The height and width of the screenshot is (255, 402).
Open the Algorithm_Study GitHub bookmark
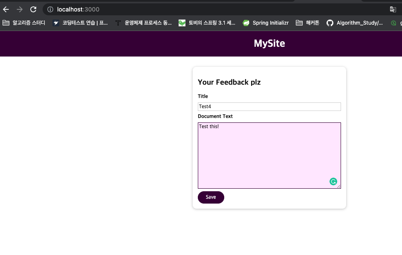(355, 23)
